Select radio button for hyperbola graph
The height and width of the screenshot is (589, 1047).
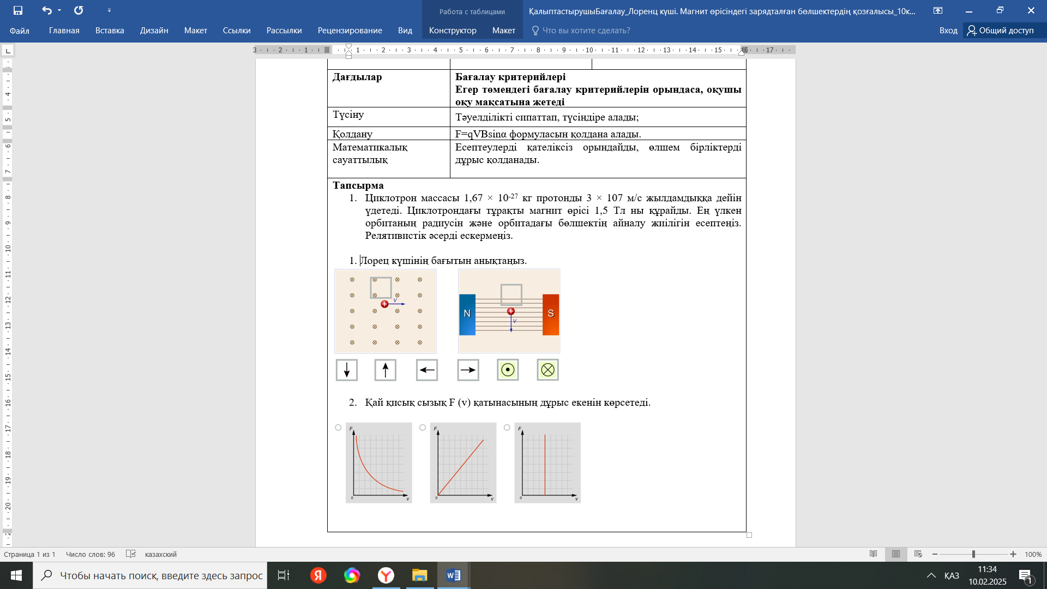[338, 428]
